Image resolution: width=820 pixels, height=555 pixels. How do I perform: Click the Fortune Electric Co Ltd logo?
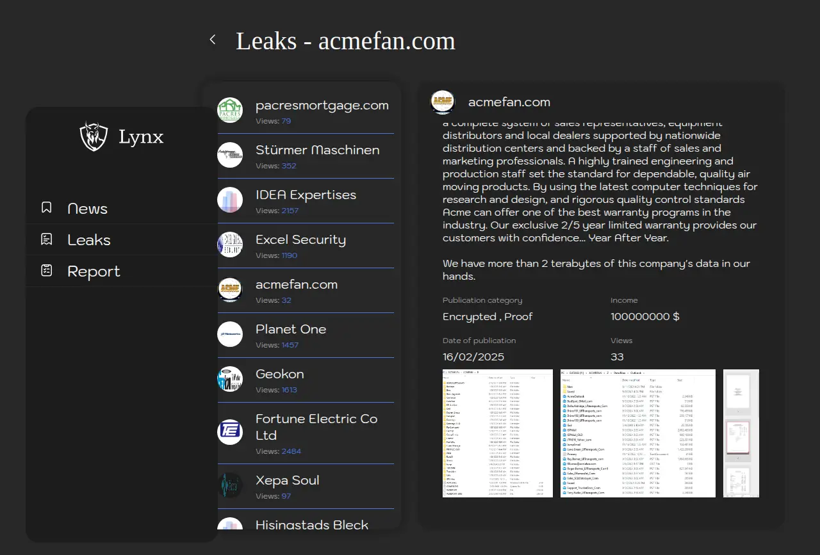(x=230, y=432)
